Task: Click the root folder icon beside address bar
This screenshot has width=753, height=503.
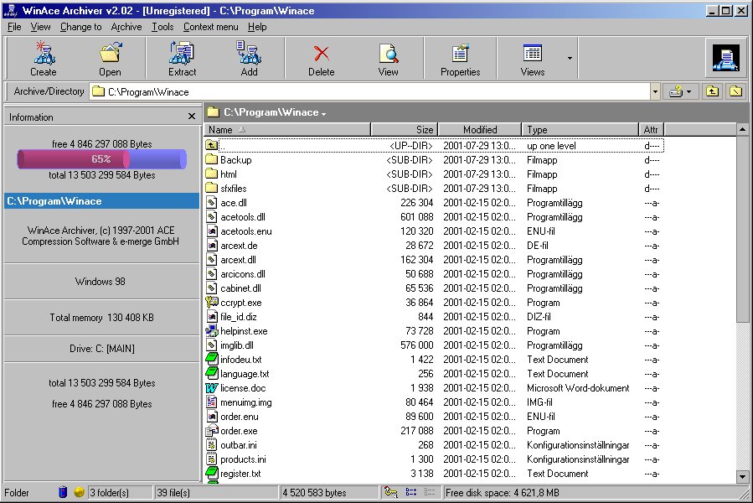Action: [735, 91]
